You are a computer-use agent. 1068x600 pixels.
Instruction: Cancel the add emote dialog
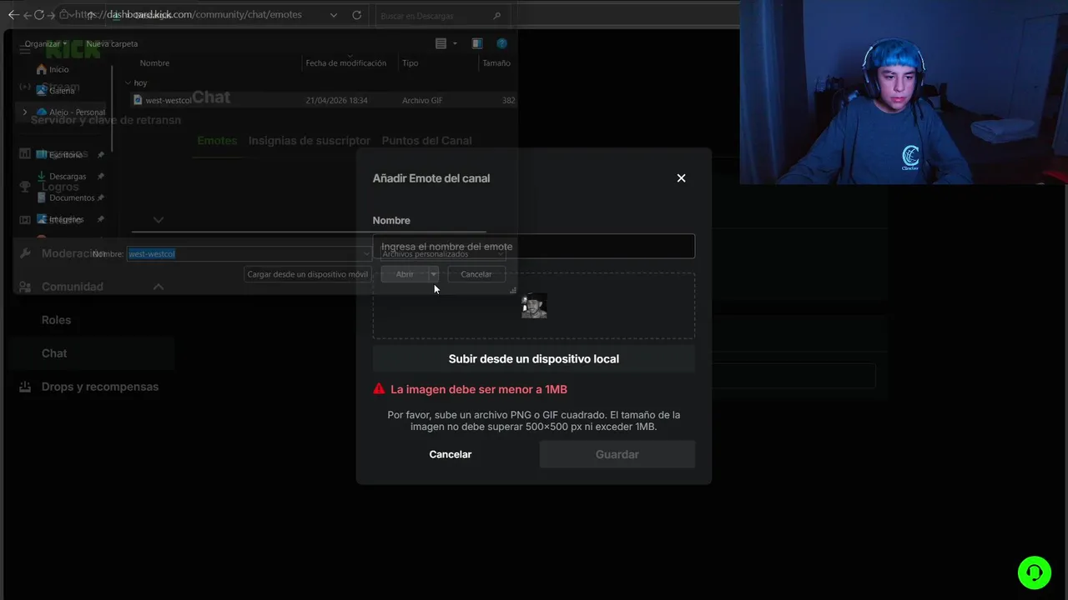pos(451,454)
